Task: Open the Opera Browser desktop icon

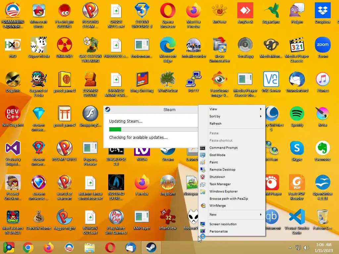Action: (x=168, y=15)
